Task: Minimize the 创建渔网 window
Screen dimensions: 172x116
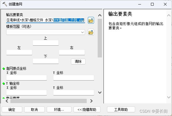Action: click(x=140, y=4)
